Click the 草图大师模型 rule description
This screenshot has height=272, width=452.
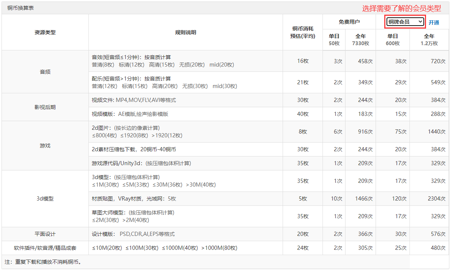pyautogui.click(x=186, y=216)
